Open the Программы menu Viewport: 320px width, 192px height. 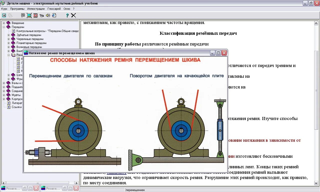point(17,9)
